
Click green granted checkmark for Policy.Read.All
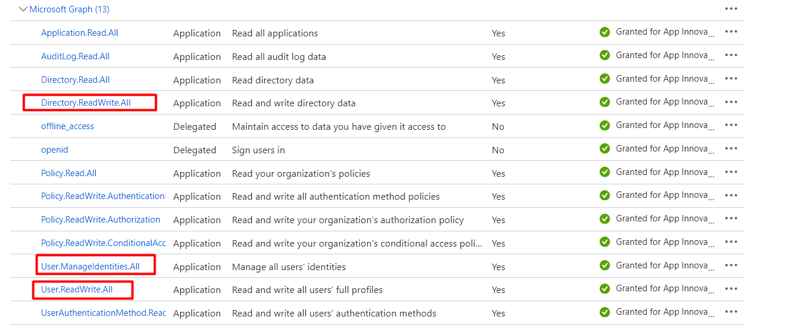[605, 173]
